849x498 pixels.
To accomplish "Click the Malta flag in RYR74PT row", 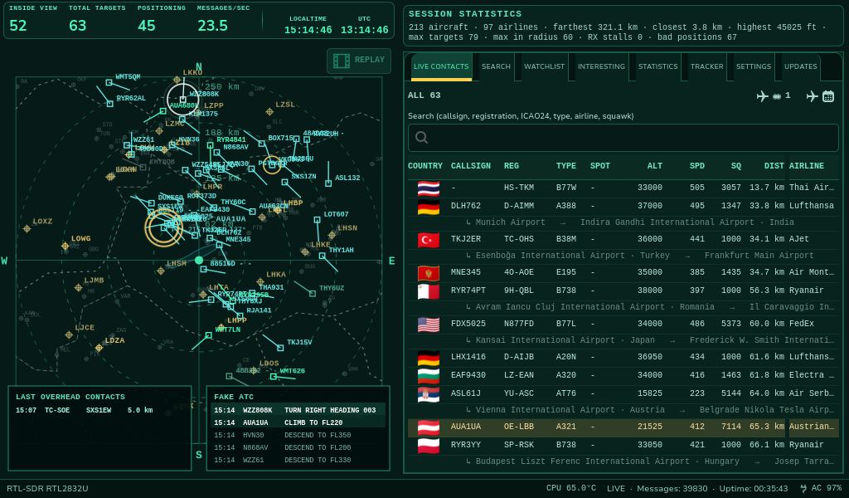I will (x=429, y=291).
